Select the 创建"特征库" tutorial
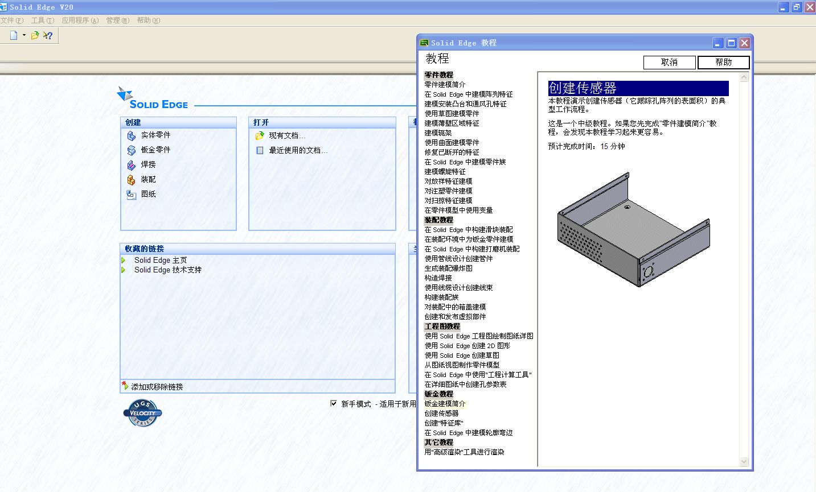The image size is (816, 492). [x=444, y=423]
